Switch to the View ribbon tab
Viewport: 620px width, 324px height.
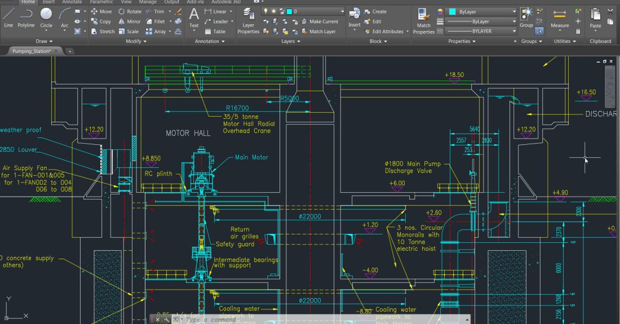coord(126,2)
